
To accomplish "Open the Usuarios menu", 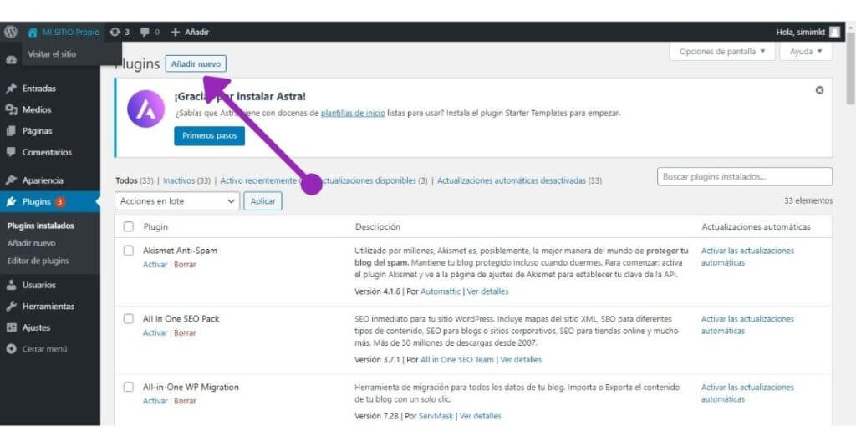I will 38,285.
